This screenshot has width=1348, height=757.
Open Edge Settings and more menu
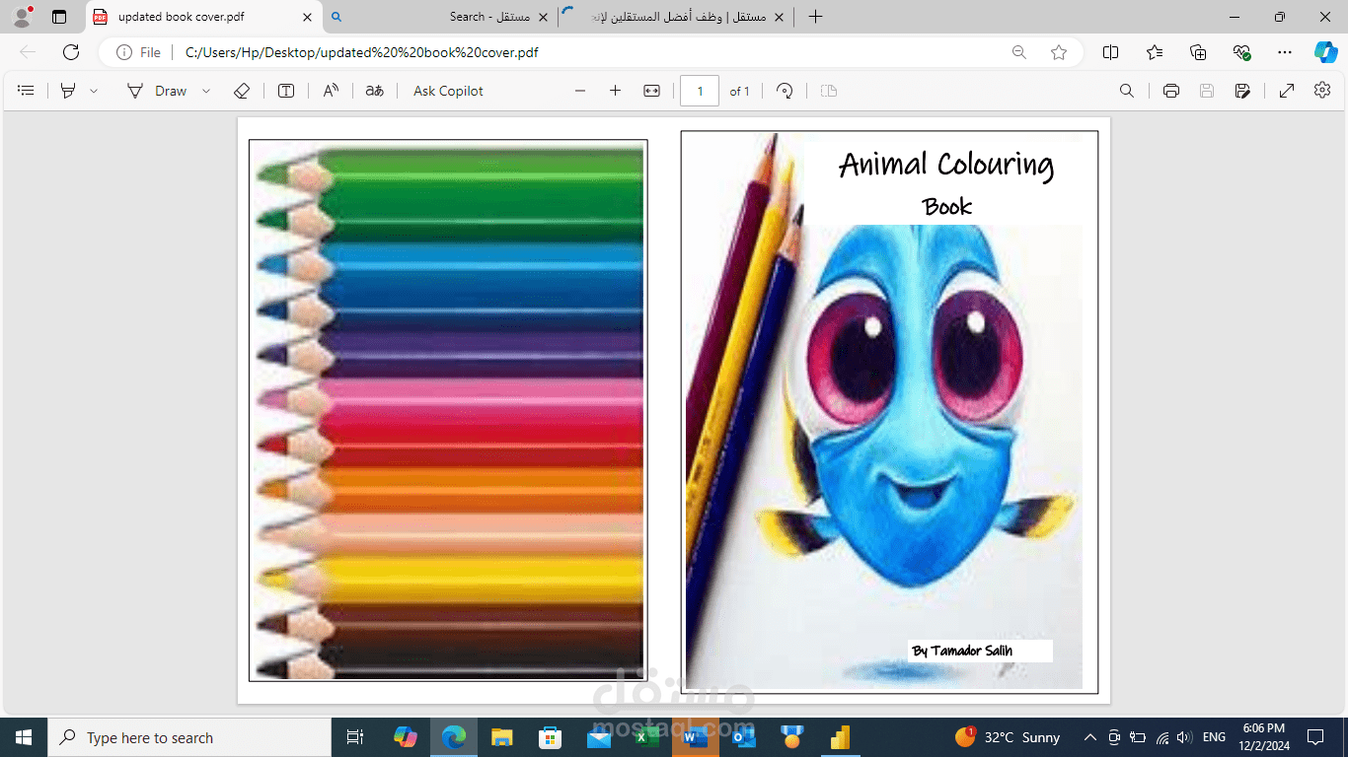(1284, 52)
